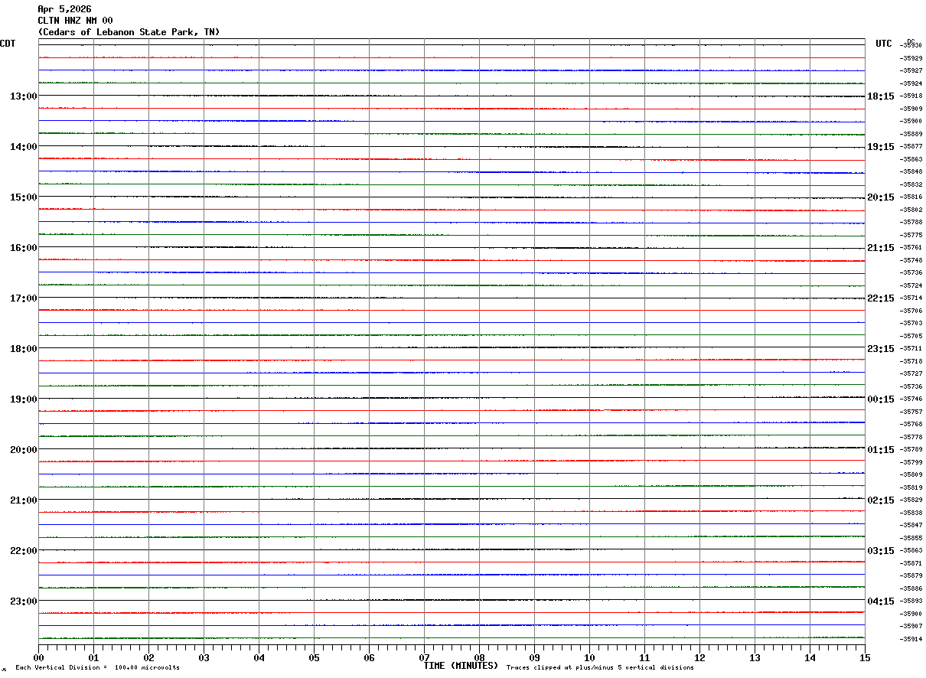Click the DC offset value -35829
The width and height of the screenshot is (926, 678).
pos(911,500)
